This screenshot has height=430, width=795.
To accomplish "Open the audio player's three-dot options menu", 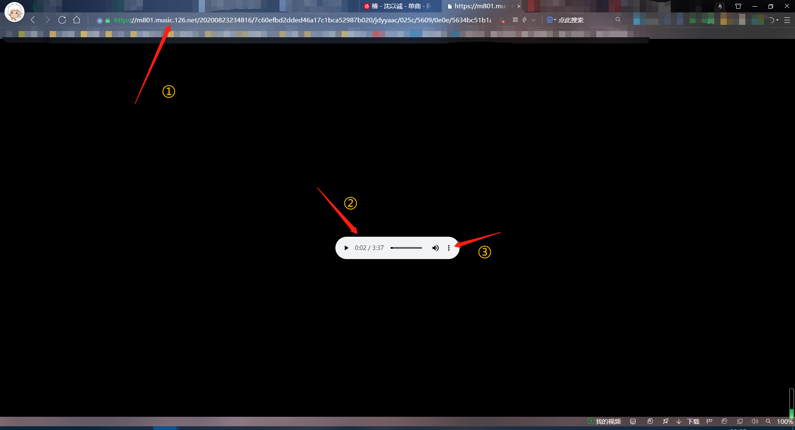I will 449,248.
